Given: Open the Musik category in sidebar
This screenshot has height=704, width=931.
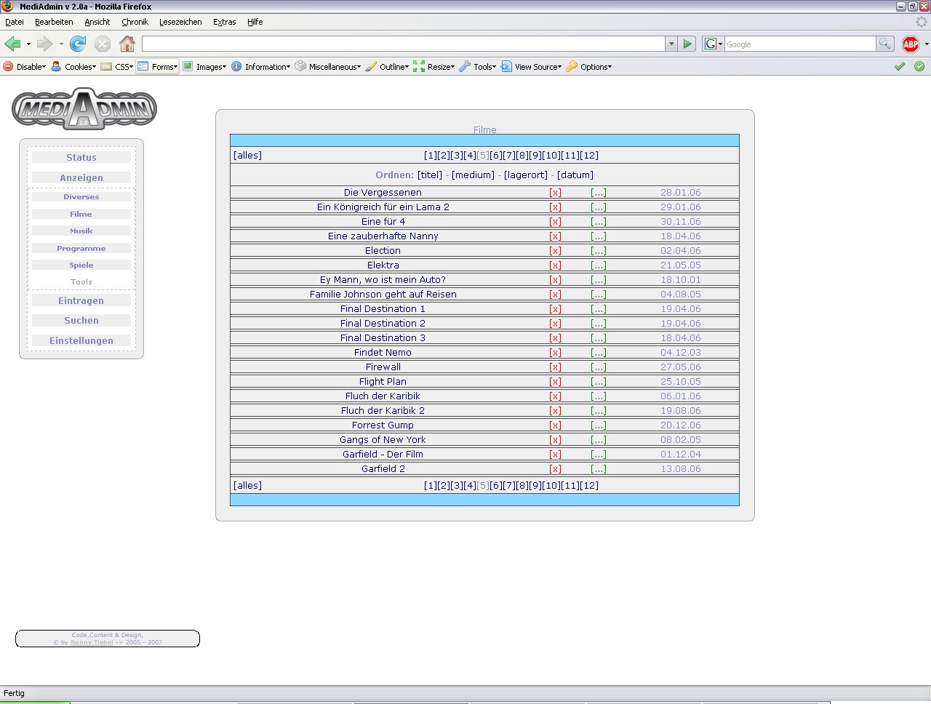Looking at the screenshot, I should pyautogui.click(x=81, y=231).
